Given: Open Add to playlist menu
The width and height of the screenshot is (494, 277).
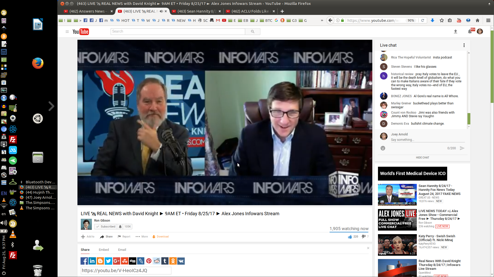Looking at the screenshot, I should pyautogui.click(x=88, y=236).
